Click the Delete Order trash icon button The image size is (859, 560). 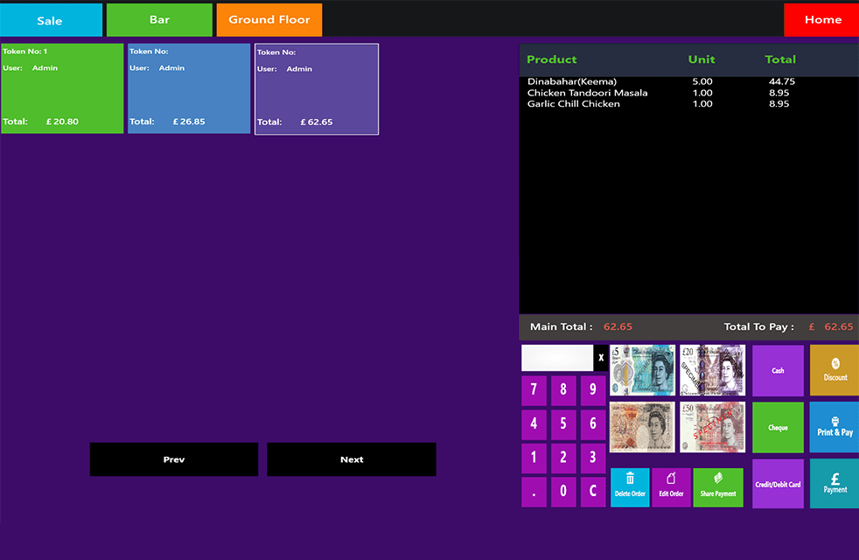[x=630, y=487]
